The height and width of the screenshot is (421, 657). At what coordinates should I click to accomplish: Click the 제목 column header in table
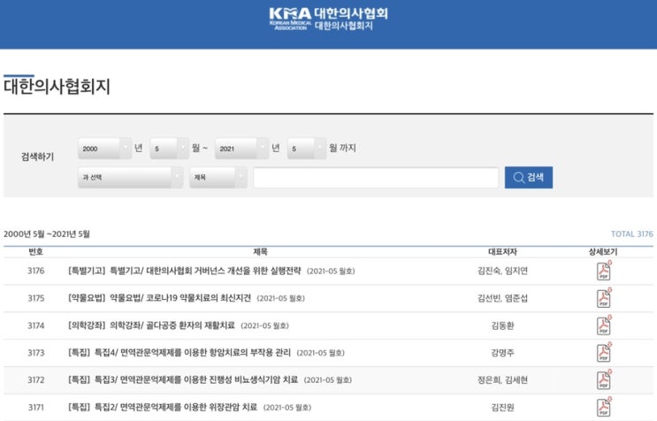click(260, 252)
